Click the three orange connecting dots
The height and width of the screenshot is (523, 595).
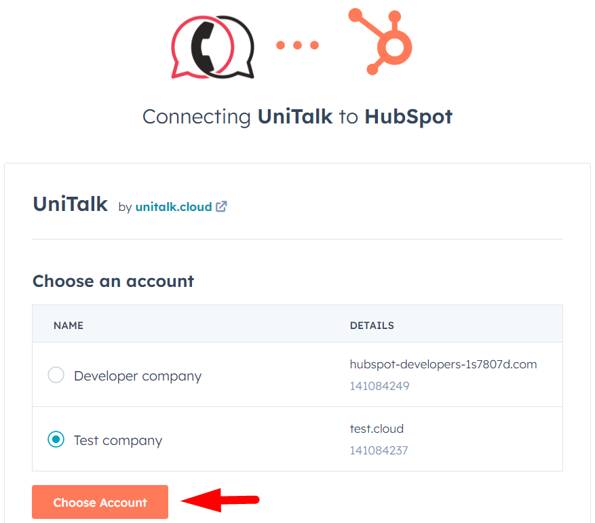click(x=297, y=45)
